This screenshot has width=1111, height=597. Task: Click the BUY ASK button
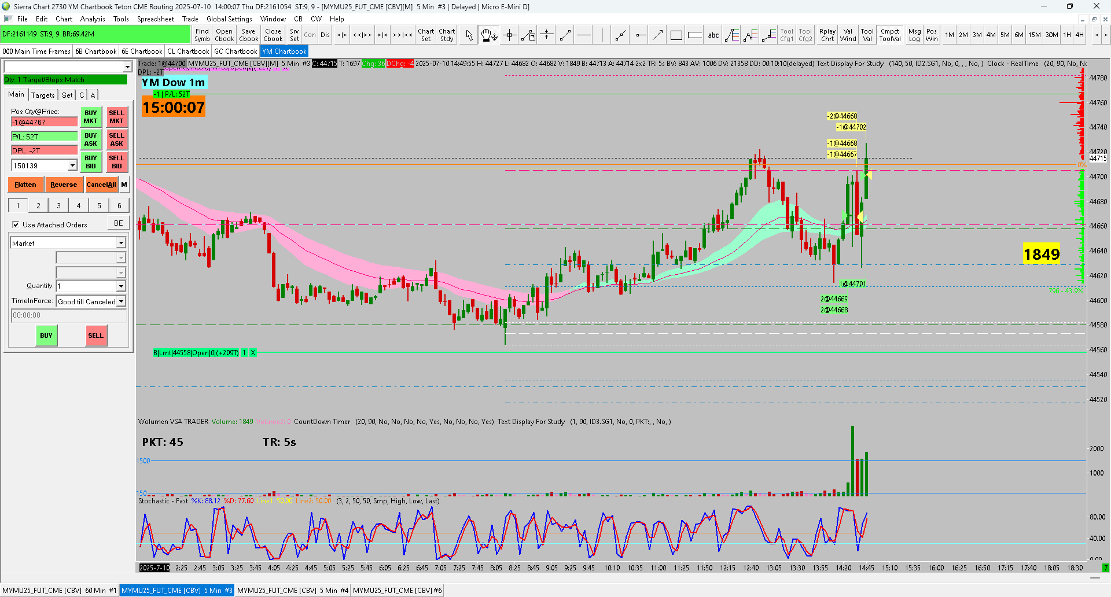click(x=91, y=140)
